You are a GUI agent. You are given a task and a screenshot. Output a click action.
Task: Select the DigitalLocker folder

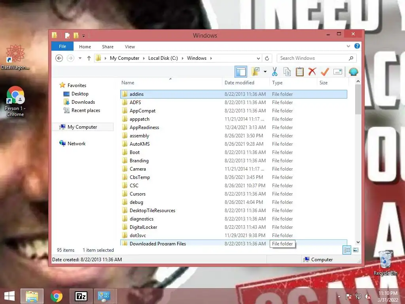(233, 227)
